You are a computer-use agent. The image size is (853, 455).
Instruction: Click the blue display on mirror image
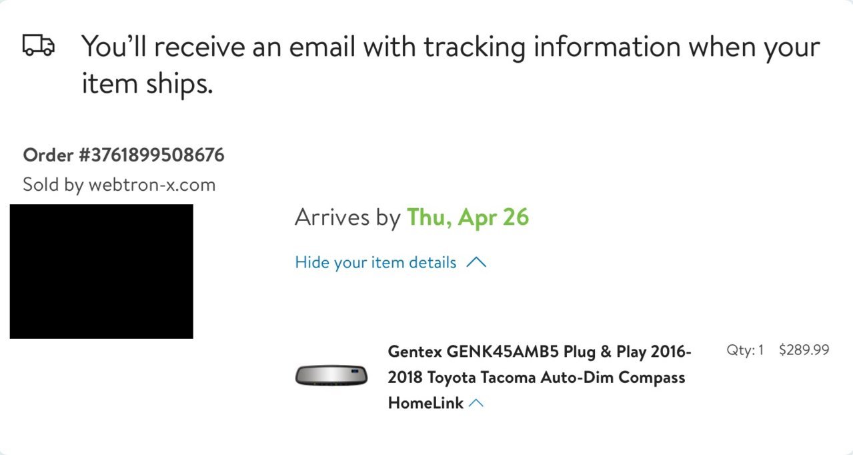(x=356, y=370)
